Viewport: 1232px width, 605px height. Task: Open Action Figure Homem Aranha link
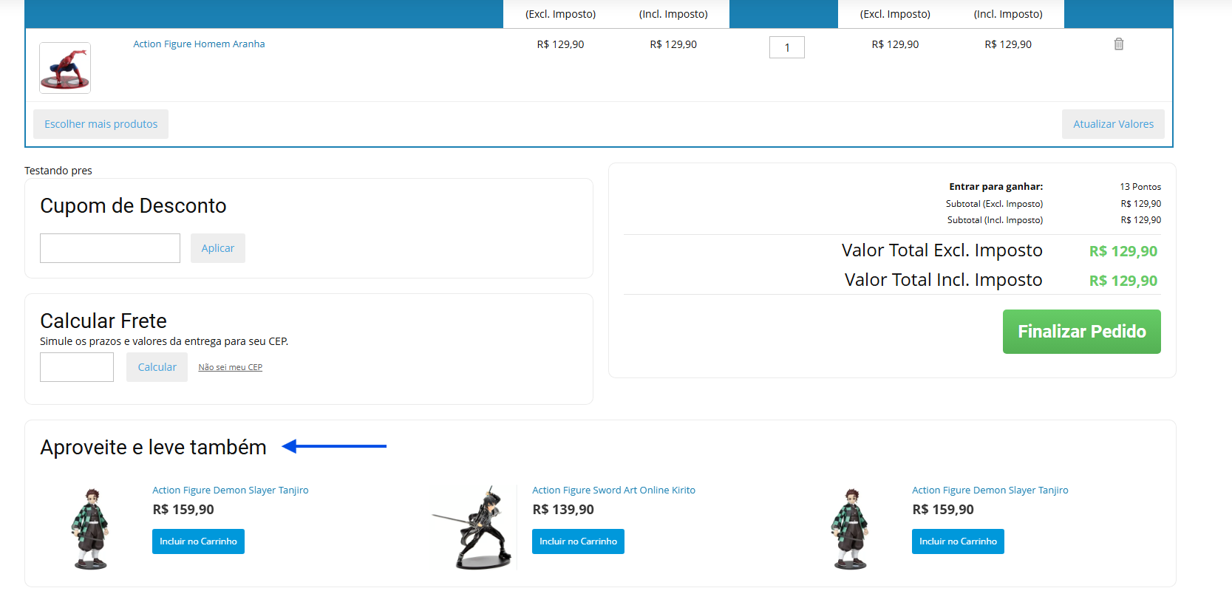(x=199, y=44)
